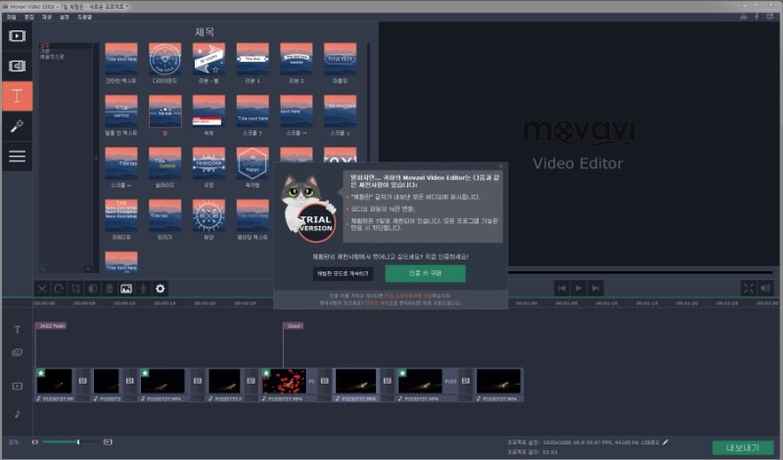The image size is (783, 460).
Task: Collapse the title category list arrow
Action: 96,158
